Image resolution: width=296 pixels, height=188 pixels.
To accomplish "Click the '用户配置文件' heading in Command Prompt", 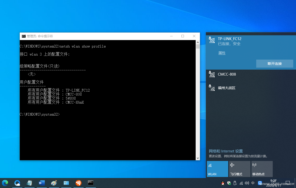I will [x=32, y=82].
